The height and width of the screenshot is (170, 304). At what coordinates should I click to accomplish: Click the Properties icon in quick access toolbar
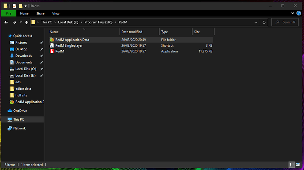pyautogui.click(x=15, y=6)
